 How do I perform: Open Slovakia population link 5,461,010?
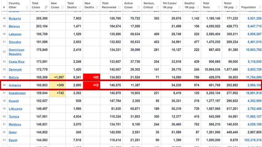pyautogui.click(x=255, y=42)
